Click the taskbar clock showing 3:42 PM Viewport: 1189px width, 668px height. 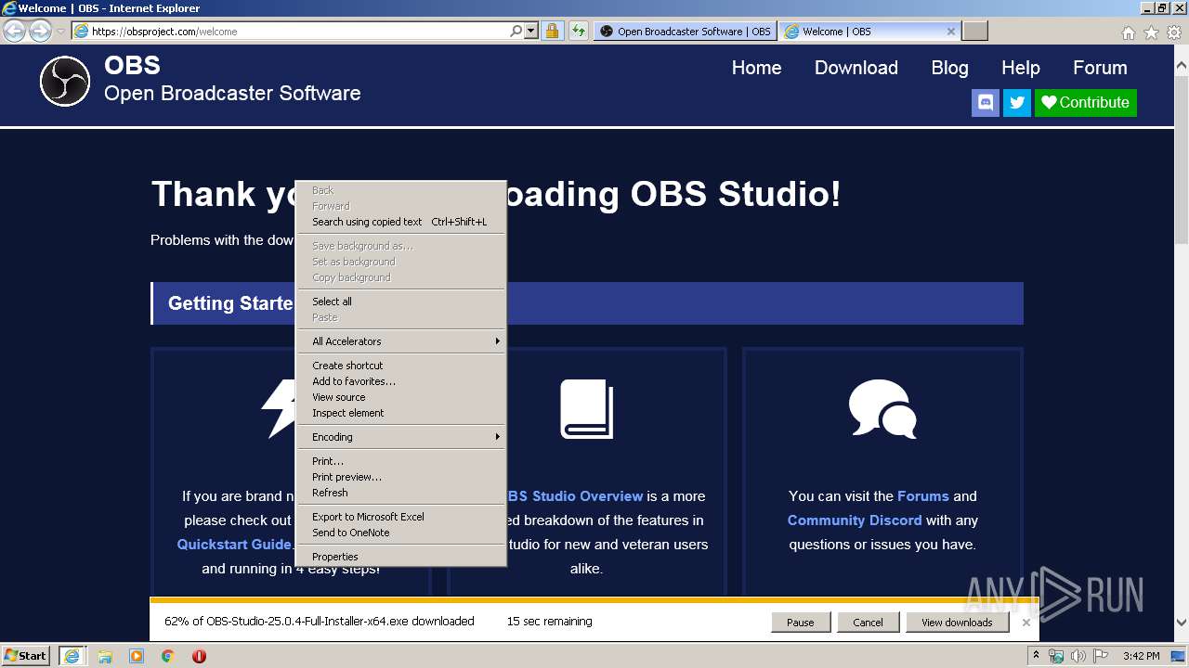point(1141,656)
